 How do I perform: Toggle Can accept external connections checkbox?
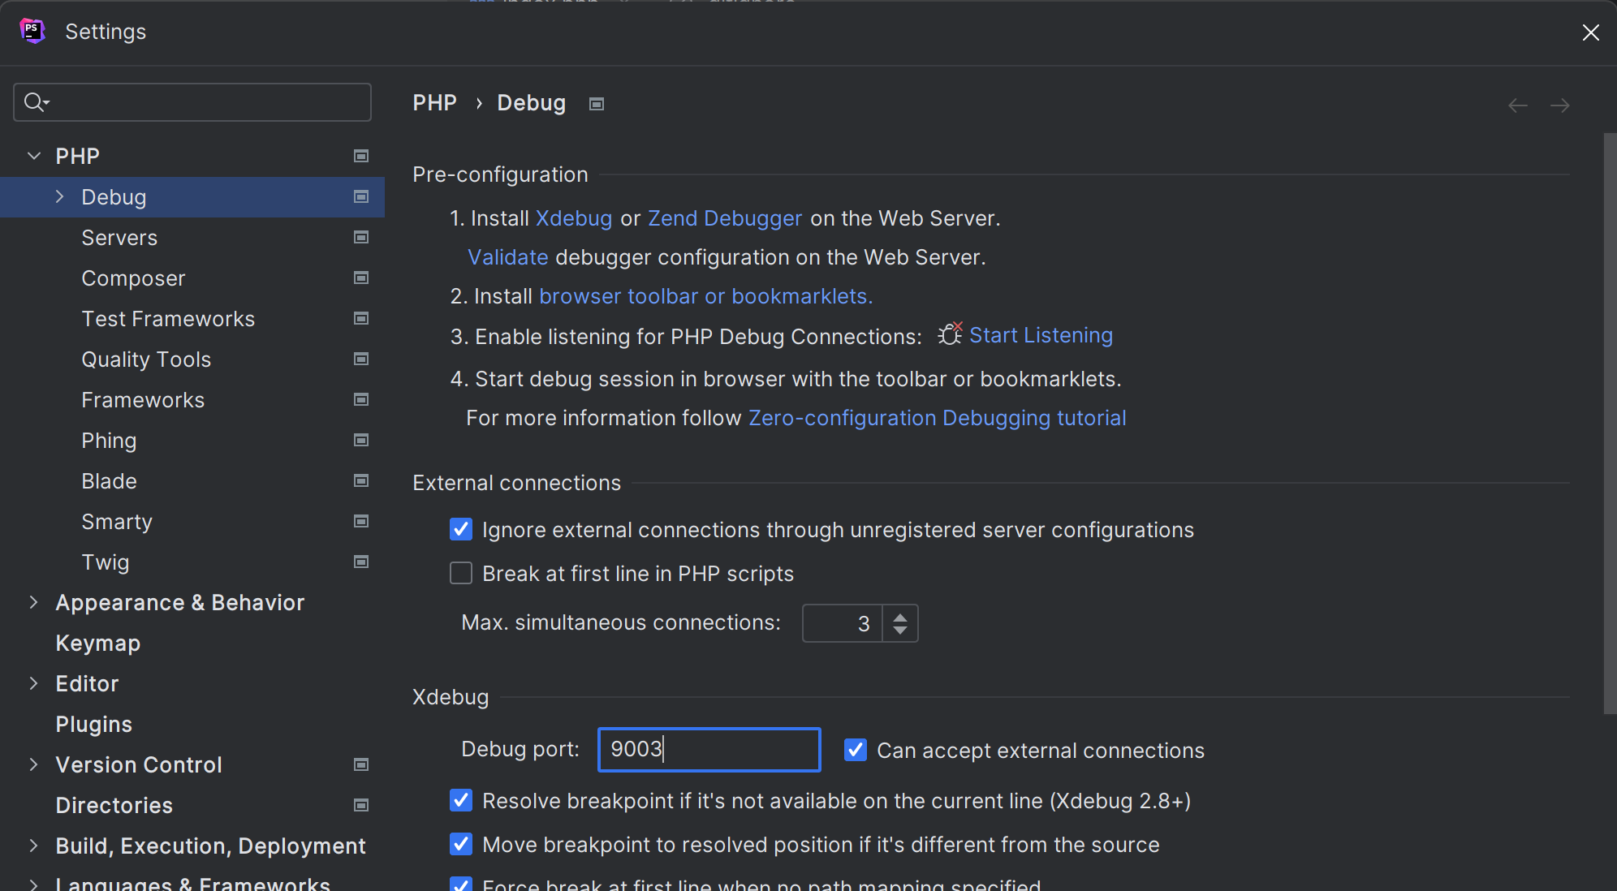click(x=856, y=750)
